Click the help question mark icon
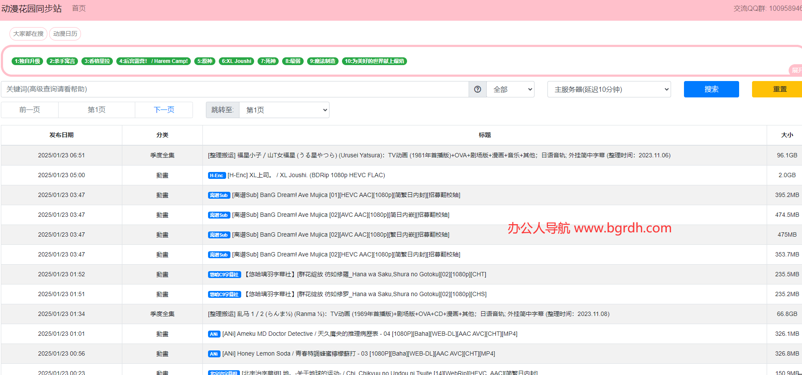 (x=477, y=89)
